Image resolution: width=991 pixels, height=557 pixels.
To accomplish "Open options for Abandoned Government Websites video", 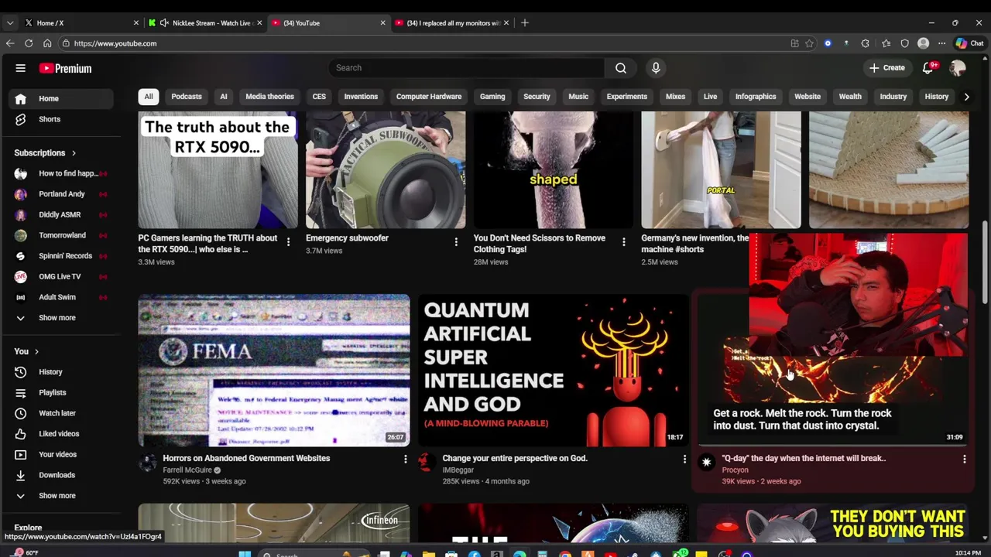I will click(x=405, y=460).
